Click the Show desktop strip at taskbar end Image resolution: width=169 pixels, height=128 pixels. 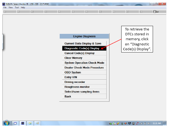pos(165,123)
